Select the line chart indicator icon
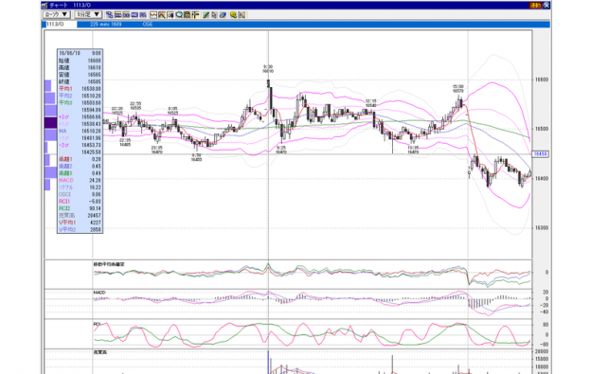 tap(153, 15)
